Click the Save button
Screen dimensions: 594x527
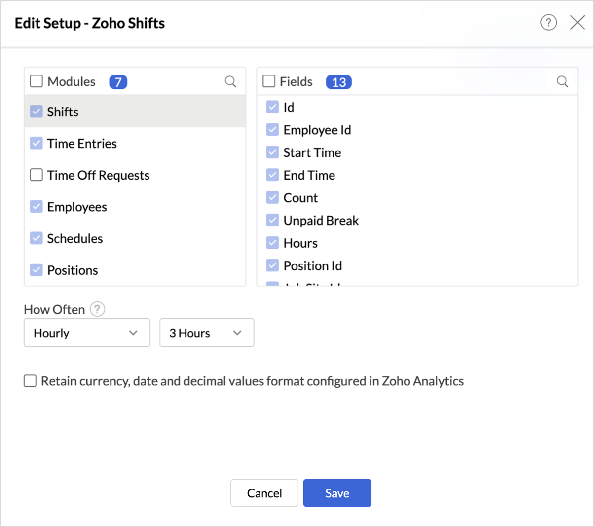pyautogui.click(x=337, y=493)
